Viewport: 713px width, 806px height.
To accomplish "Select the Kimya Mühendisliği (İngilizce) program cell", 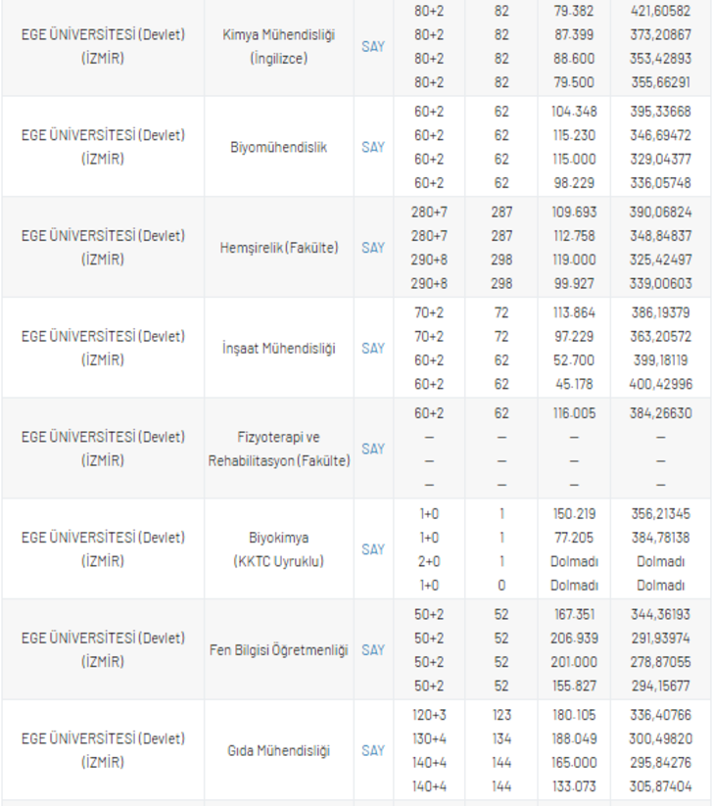I will click(279, 46).
